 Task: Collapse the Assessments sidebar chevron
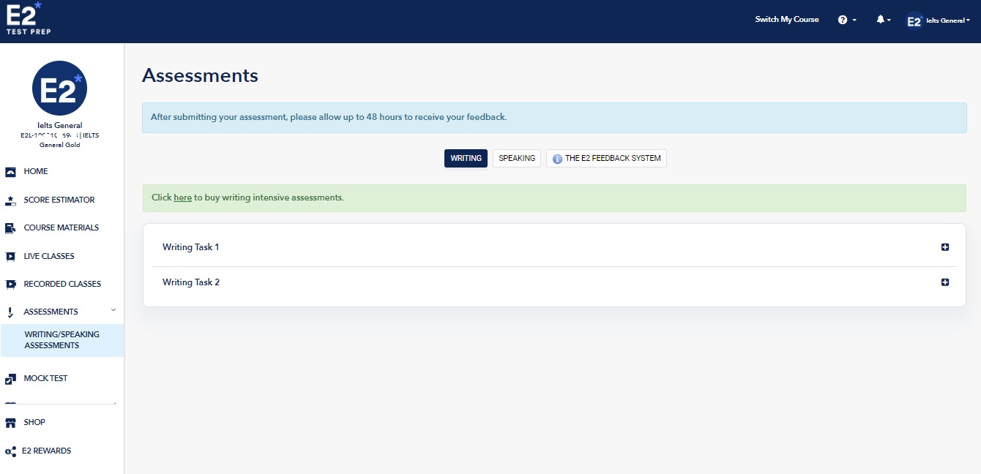pos(113,311)
